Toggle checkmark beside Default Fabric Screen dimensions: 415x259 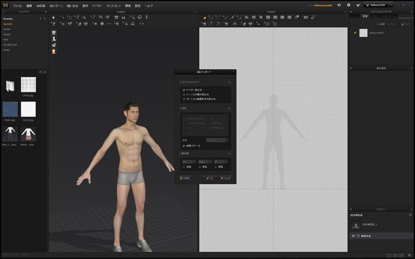click(355, 33)
